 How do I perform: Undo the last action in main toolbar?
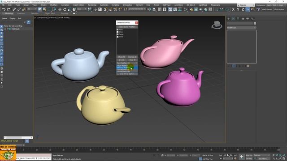point(4,9)
